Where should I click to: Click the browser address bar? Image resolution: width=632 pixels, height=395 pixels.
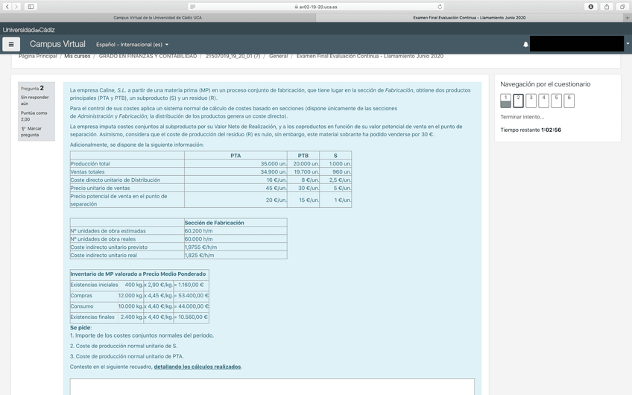(x=316, y=7)
